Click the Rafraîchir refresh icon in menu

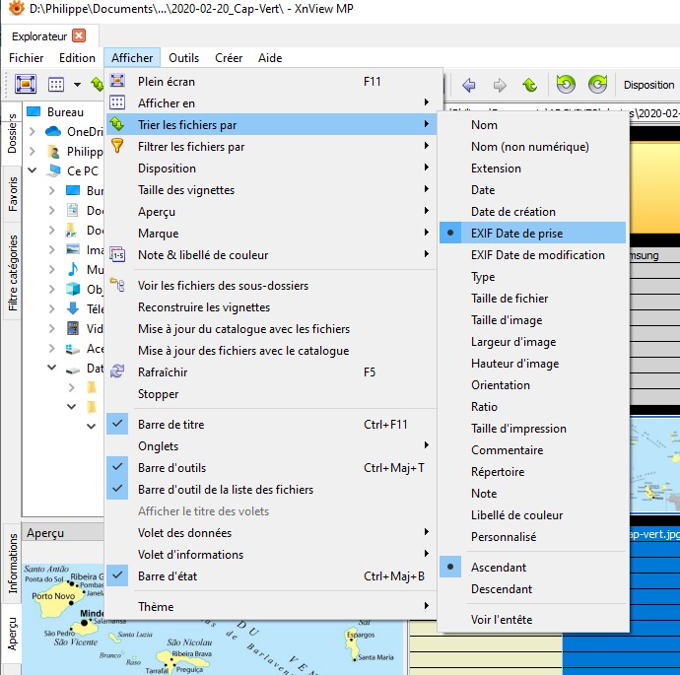[118, 372]
